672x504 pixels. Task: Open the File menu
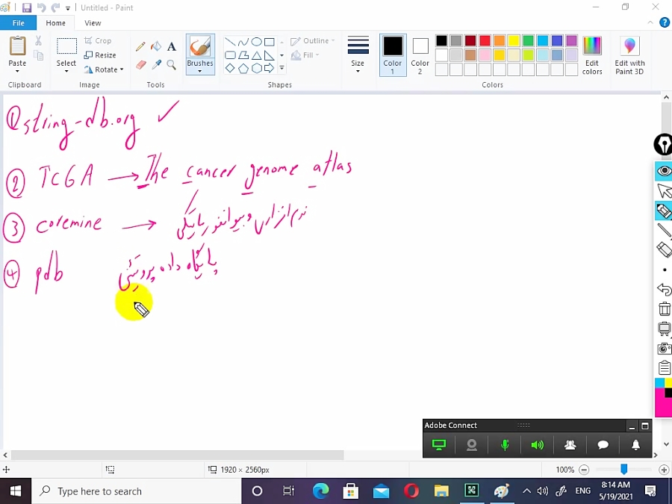[x=18, y=23]
